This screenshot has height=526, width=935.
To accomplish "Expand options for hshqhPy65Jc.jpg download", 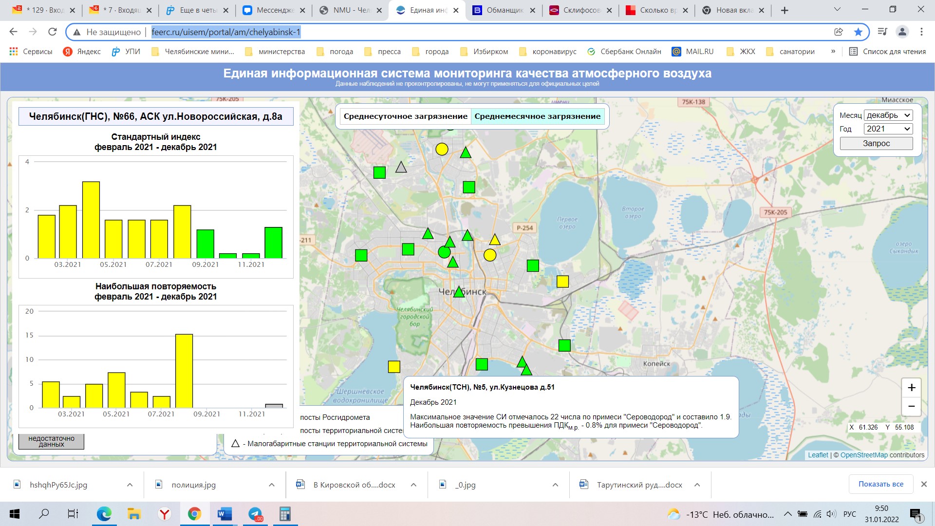I will pos(130,485).
